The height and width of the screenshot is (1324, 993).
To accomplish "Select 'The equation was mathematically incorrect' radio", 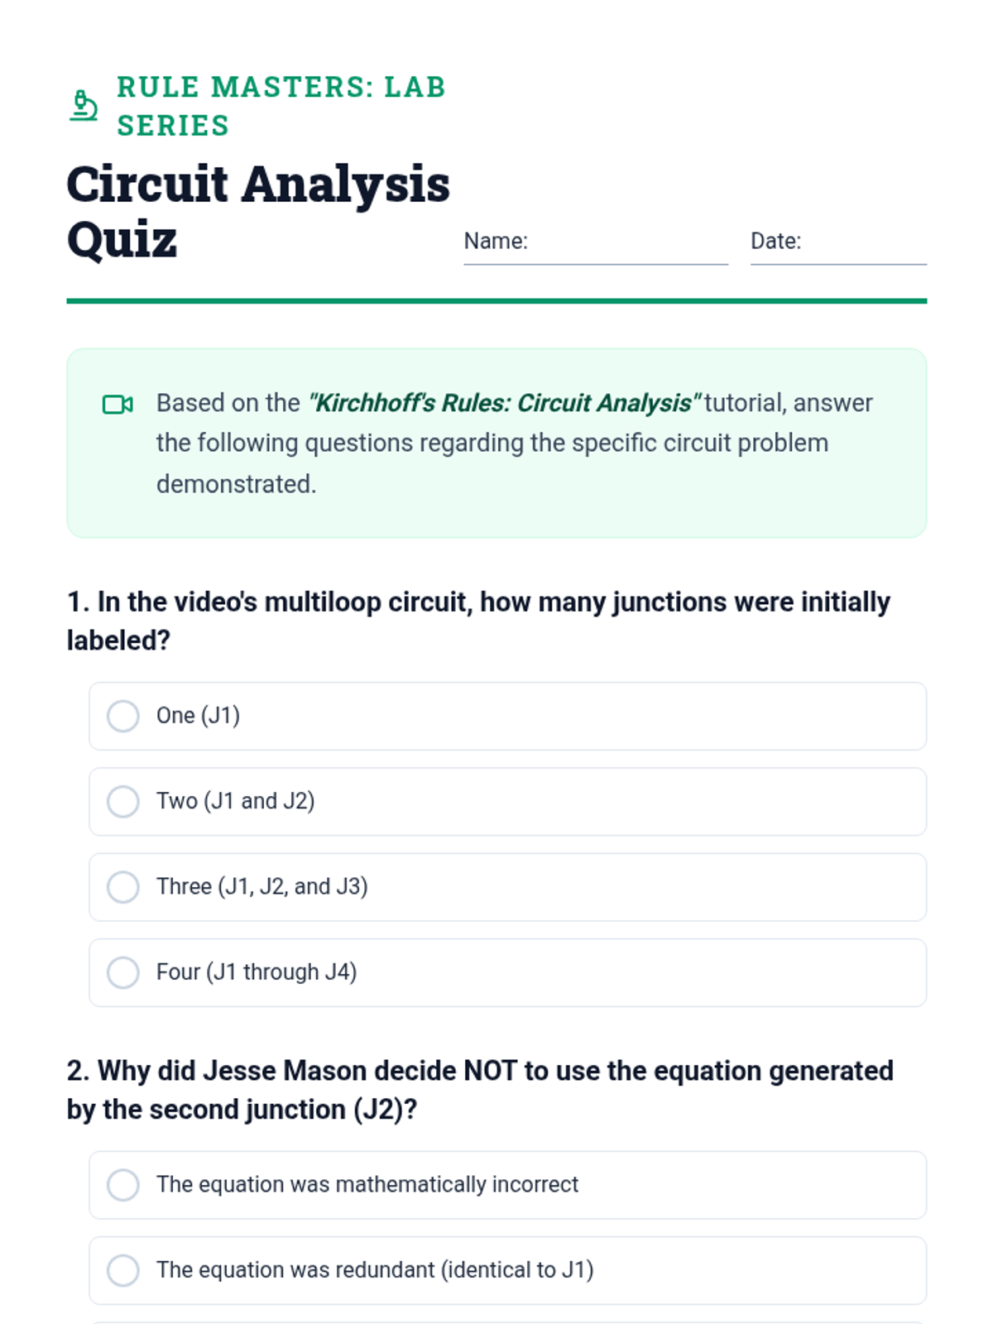I will click(x=123, y=1184).
